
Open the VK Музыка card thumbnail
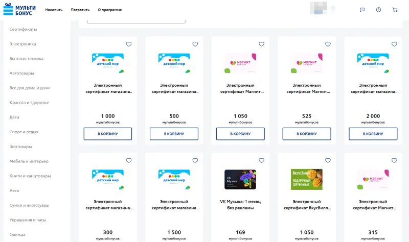(240, 180)
